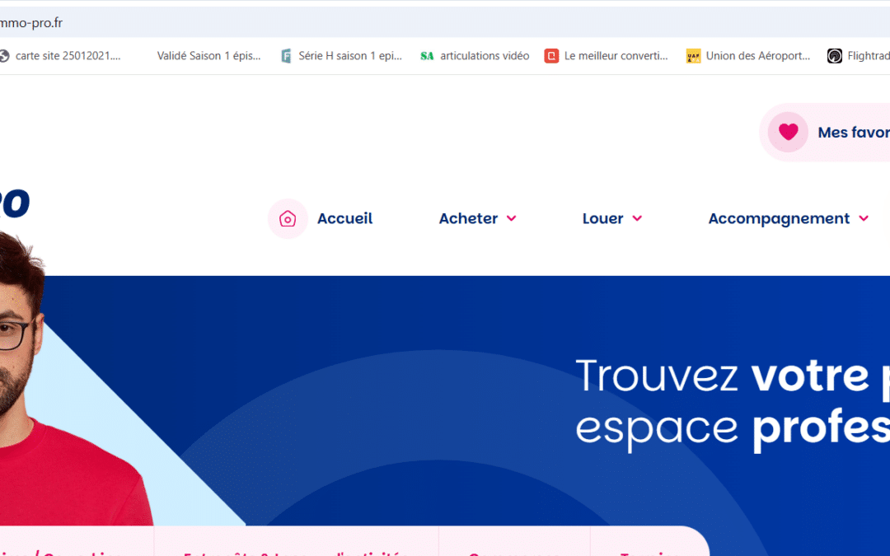
Task: Expand the Accompagnement dropdown chevron
Action: pyautogui.click(x=863, y=218)
